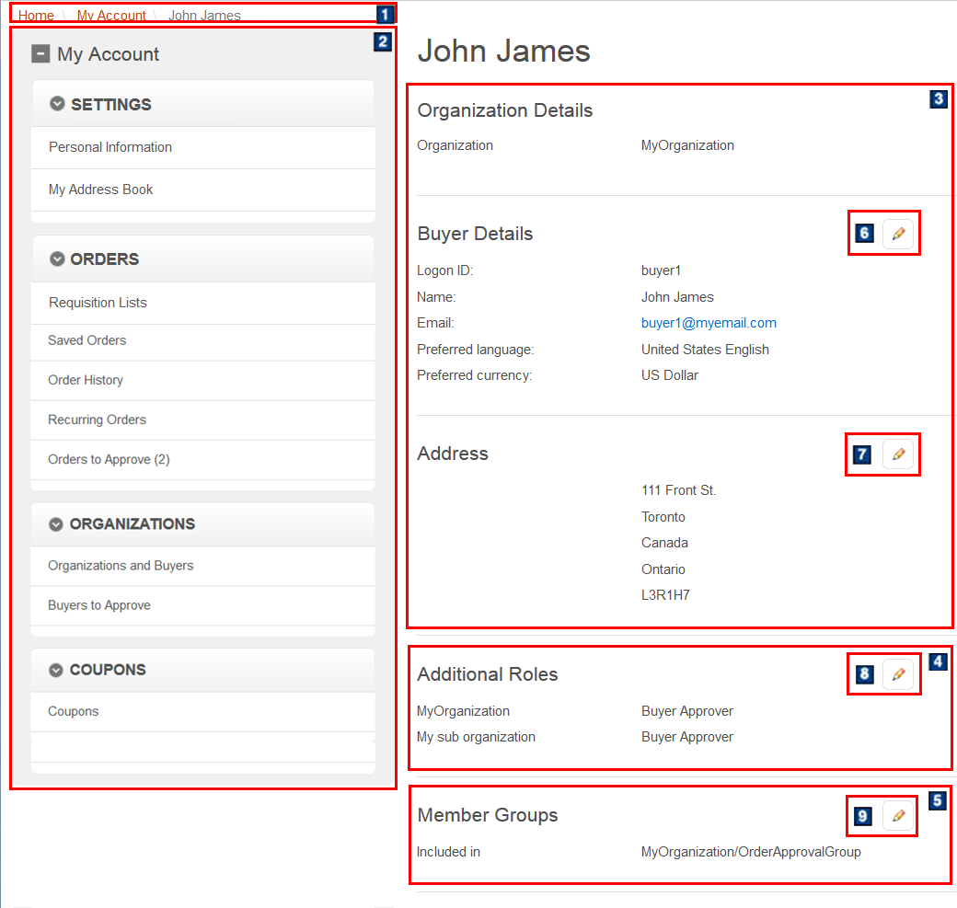Open Requisition Lists
The width and height of the screenshot is (957, 908).
coord(98,303)
